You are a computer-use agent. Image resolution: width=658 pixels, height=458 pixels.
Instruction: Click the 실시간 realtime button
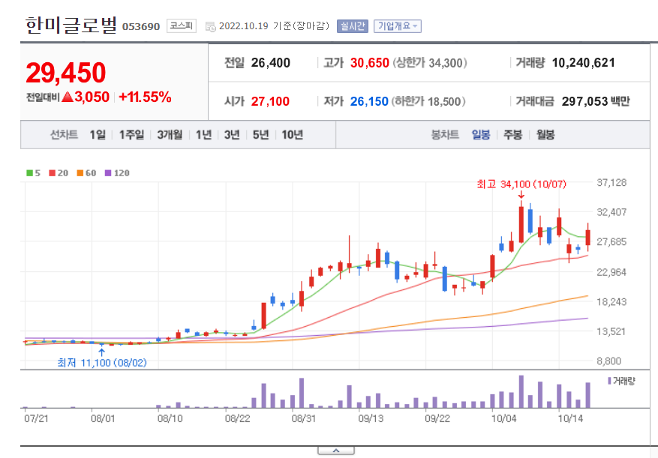tap(353, 26)
